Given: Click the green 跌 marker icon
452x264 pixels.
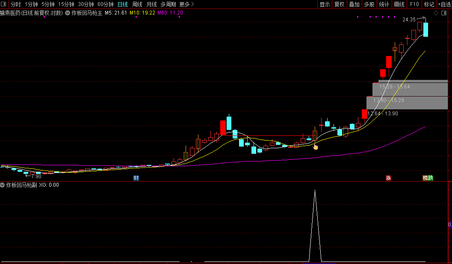Looking at the screenshot, I should (431, 178).
